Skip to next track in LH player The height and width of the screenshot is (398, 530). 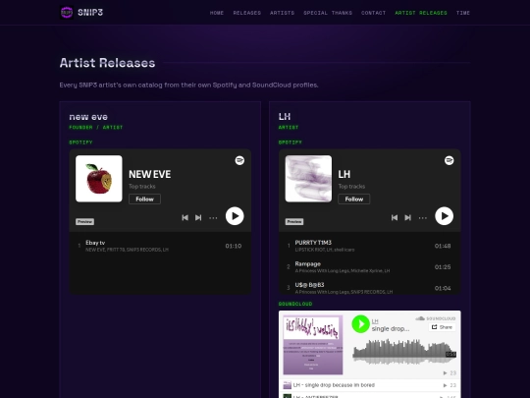[x=408, y=217]
